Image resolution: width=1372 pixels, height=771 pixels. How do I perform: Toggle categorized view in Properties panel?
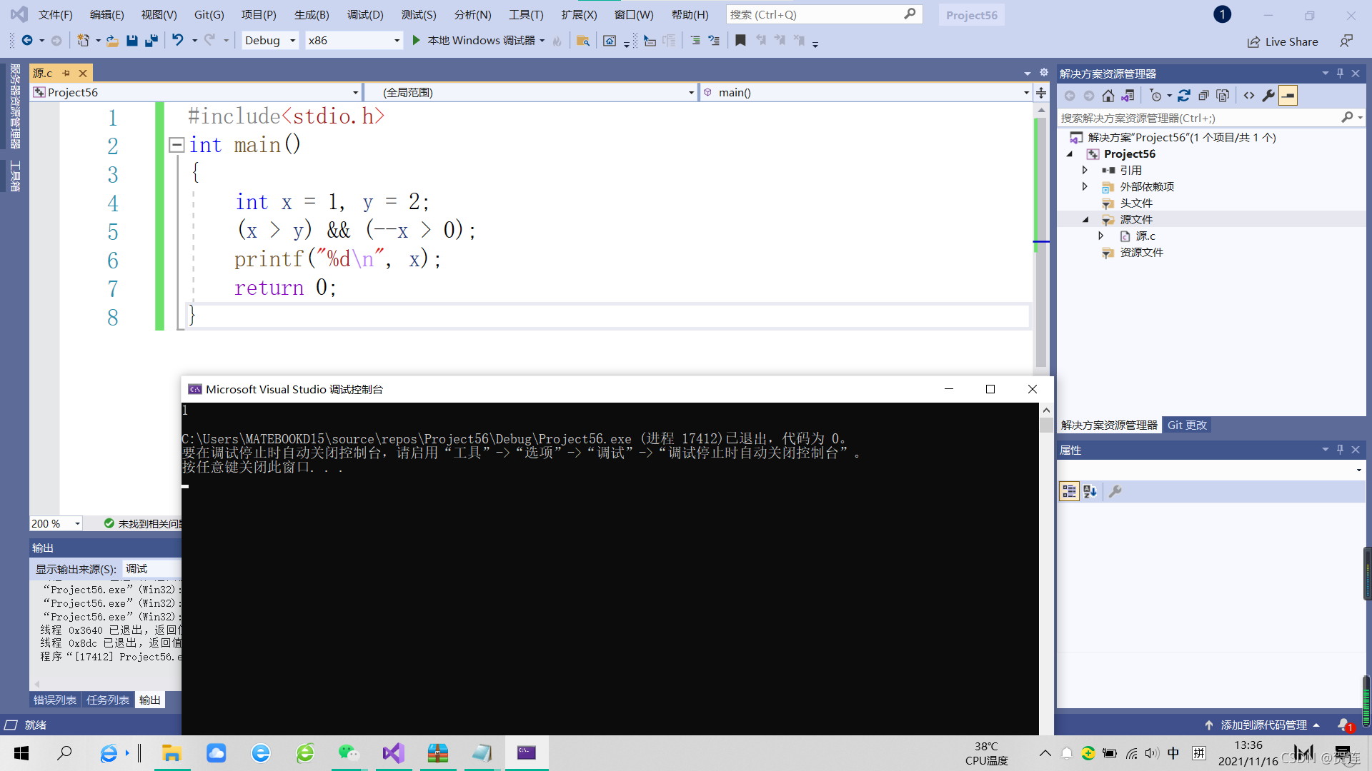(1069, 491)
